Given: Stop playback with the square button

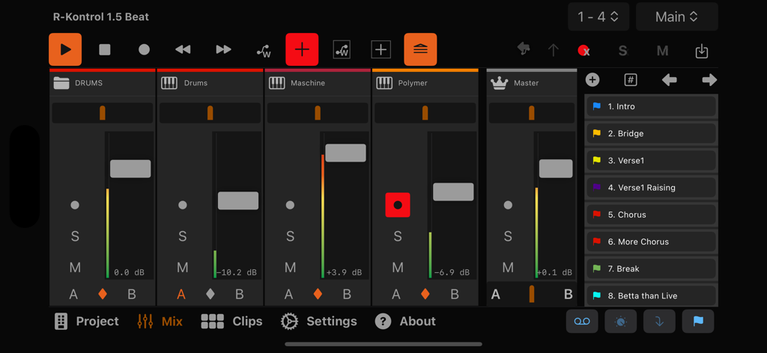Looking at the screenshot, I should 105,49.
